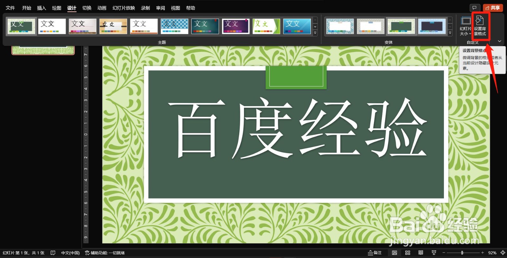Click the 中文(中国) language indicator
The image size is (507, 258).
point(70,253)
